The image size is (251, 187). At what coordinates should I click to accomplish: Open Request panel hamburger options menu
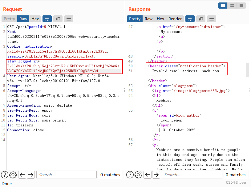coord(69,19)
